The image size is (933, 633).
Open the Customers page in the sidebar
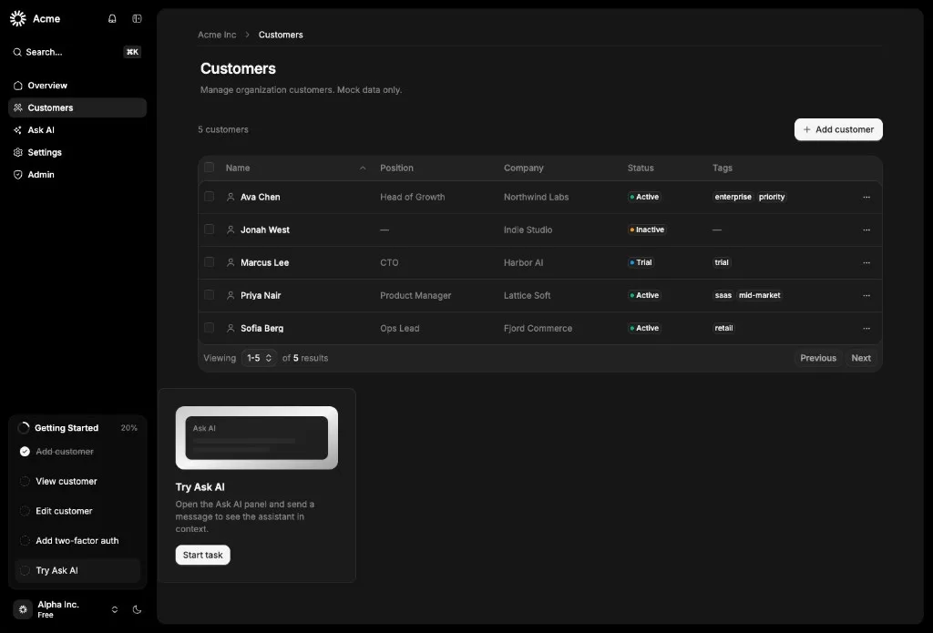tap(77, 107)
